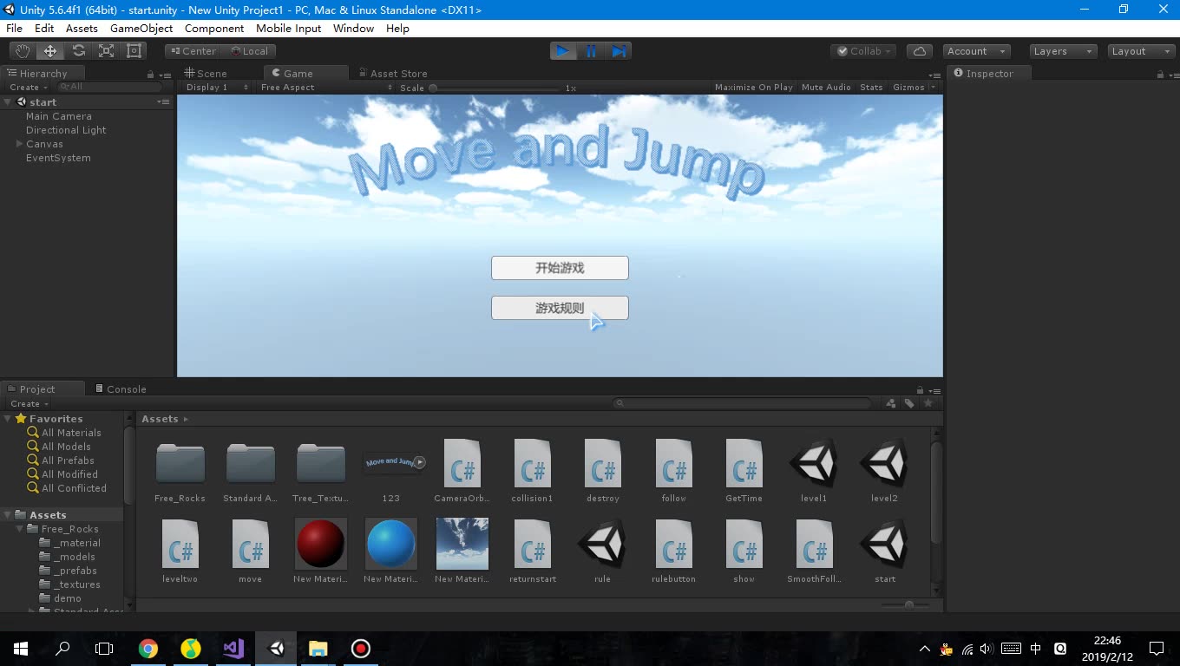Select the collision1 script asset
This screenshot has height=666, width=1180.
[x=532, y=470]
